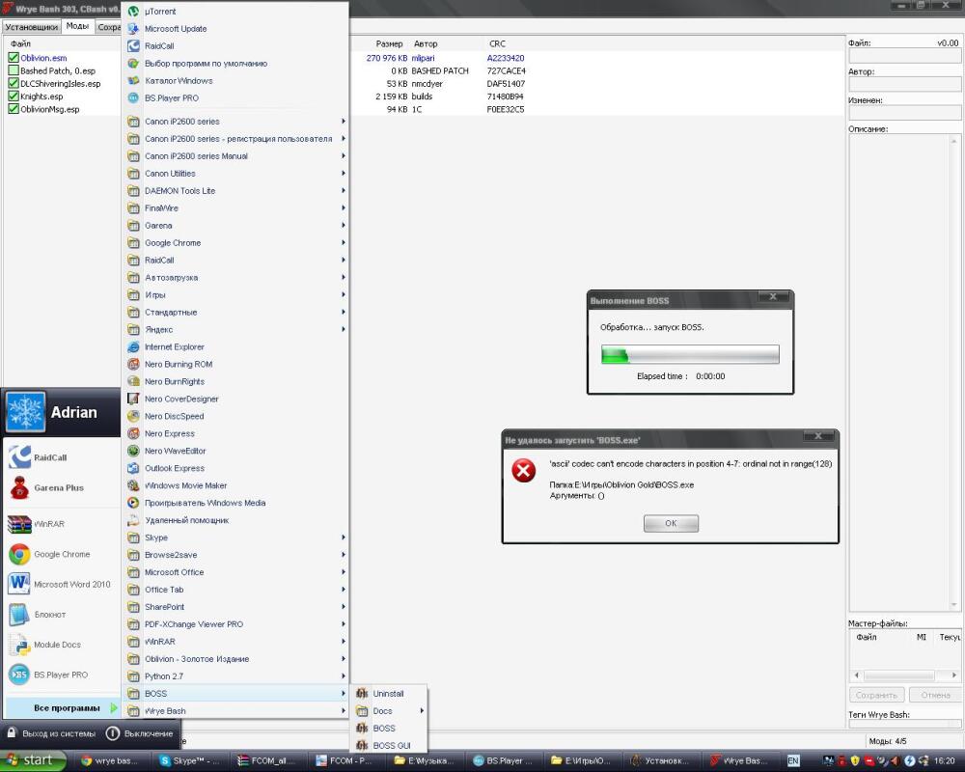Click the Описание text area

coord(905,372)
